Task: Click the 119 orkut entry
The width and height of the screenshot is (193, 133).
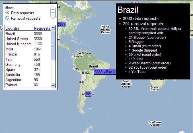Action: coord(136,59)
